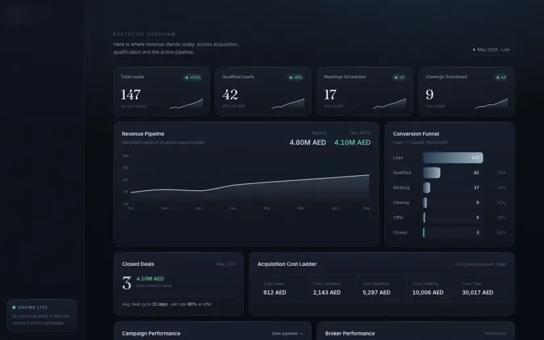The image size is (544, 340).
Task: Click the 53% conversion rate beside Viewing
Action: click(501, 202)
